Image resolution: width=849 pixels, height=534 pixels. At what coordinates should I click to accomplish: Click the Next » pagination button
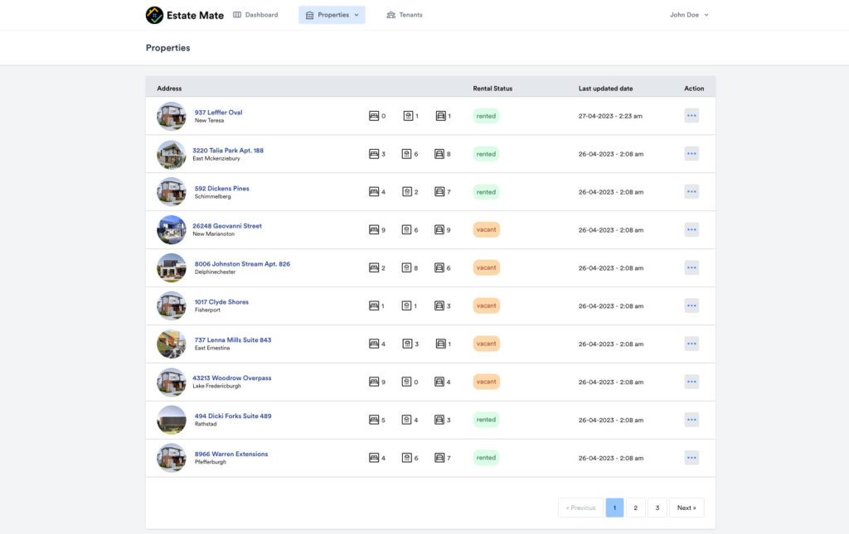click(686, 508)
